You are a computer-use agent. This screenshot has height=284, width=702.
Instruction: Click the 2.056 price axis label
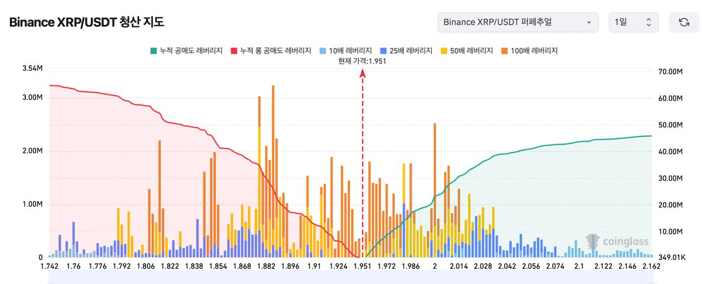531,266
